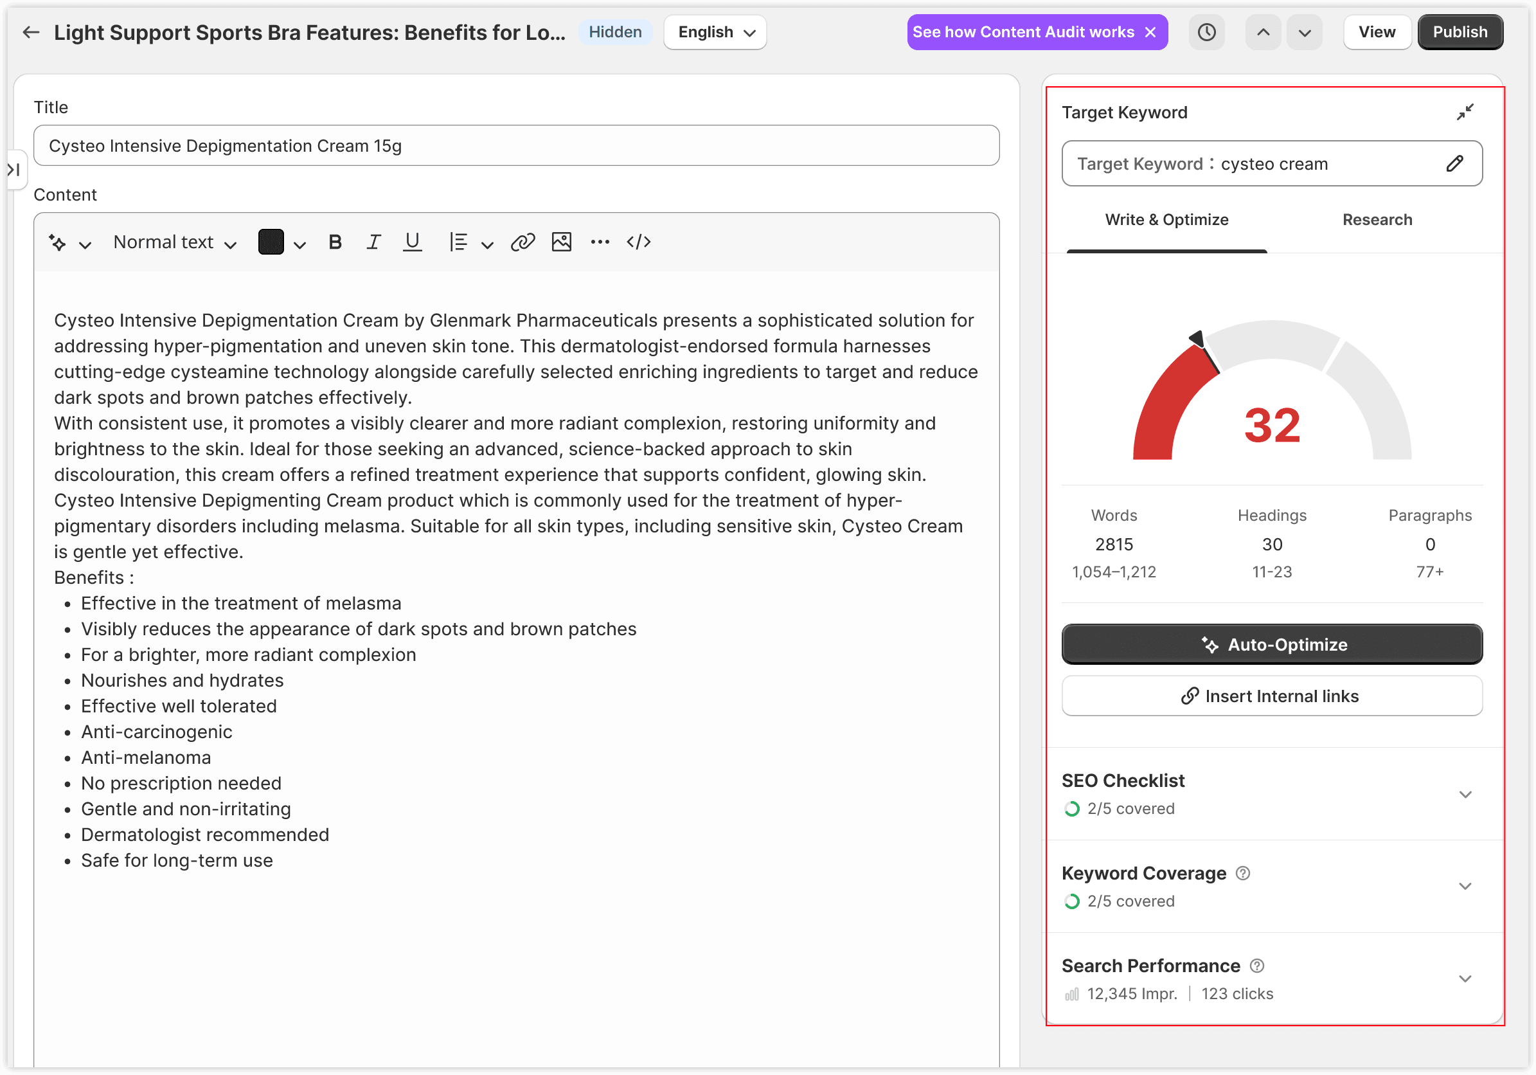
Task: Switch to the Research tab
Action: tap(1377, 219)
